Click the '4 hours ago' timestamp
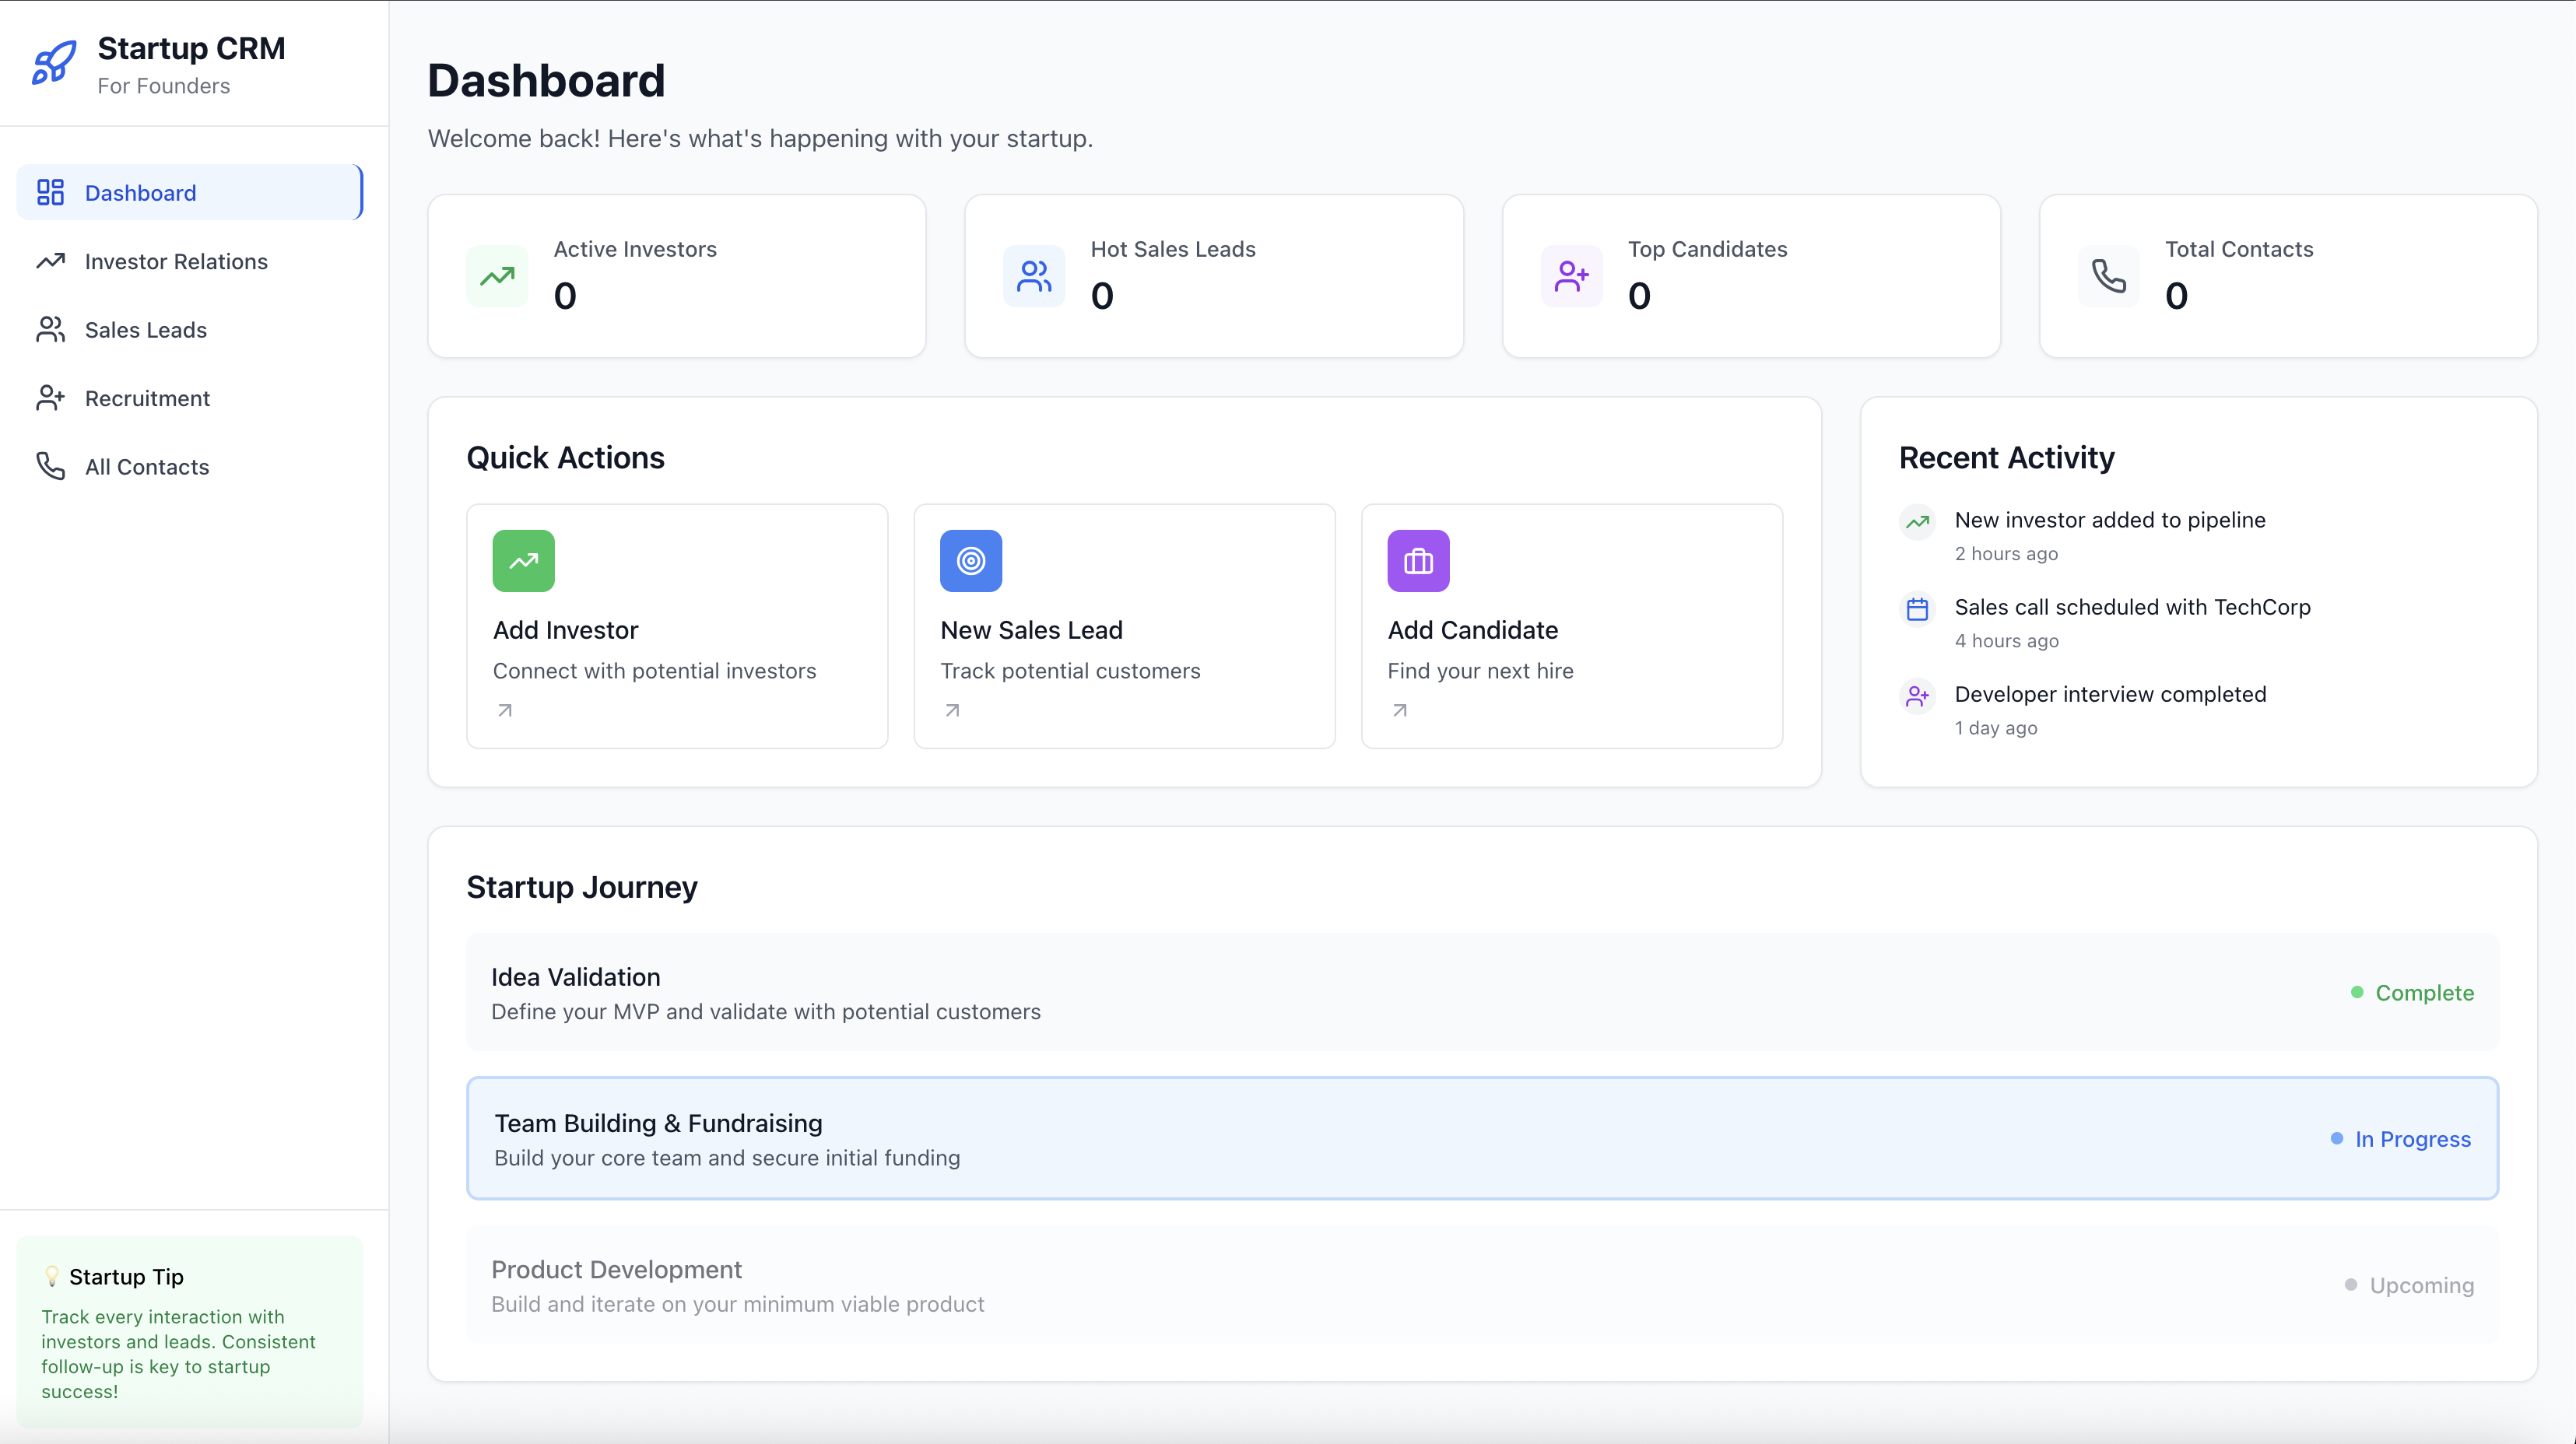This screenshot has width=2576, height=1444. coord(2006,640)
